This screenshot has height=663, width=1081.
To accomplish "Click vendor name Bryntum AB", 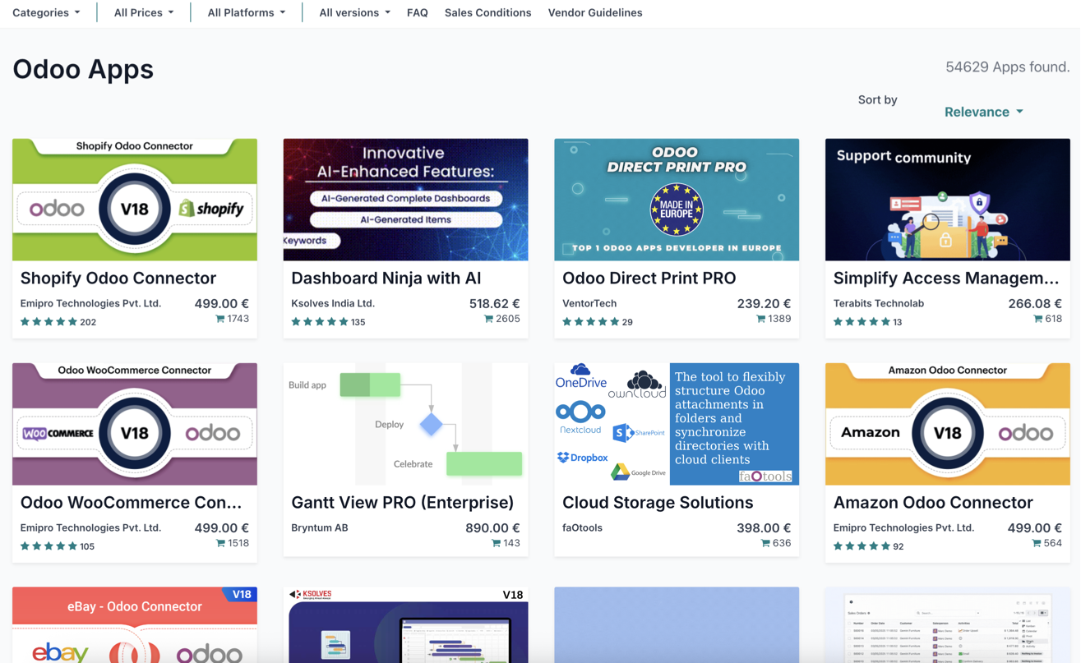I will point(320,527).
